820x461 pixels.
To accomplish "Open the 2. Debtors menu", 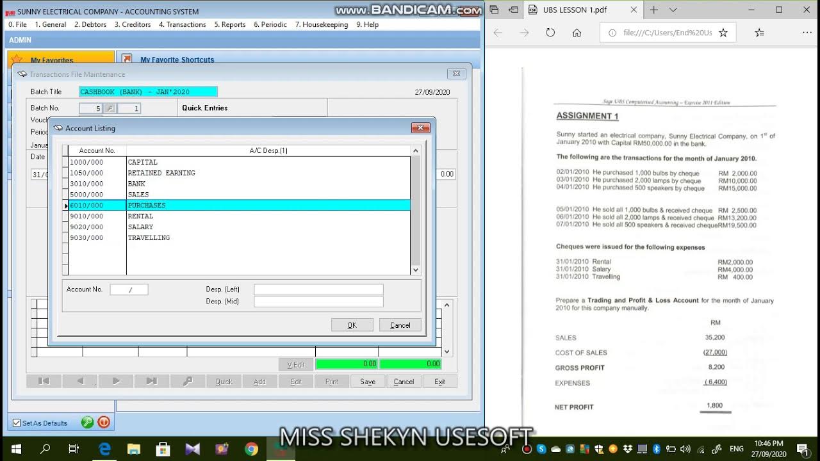I will (x=90, y=24).
